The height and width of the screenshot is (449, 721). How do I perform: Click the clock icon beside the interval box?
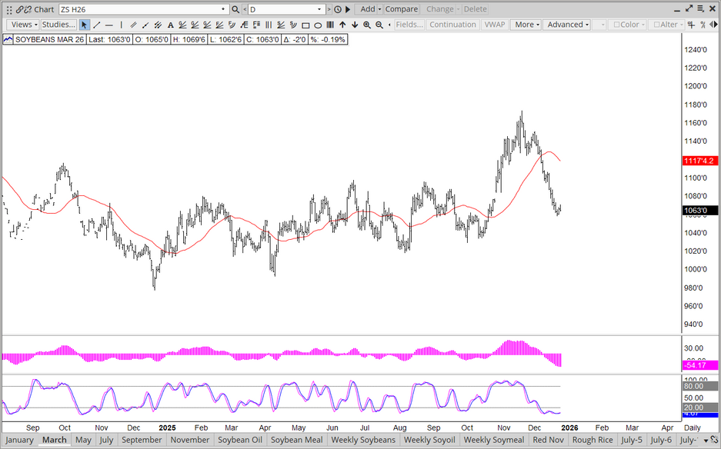(338, 9)
